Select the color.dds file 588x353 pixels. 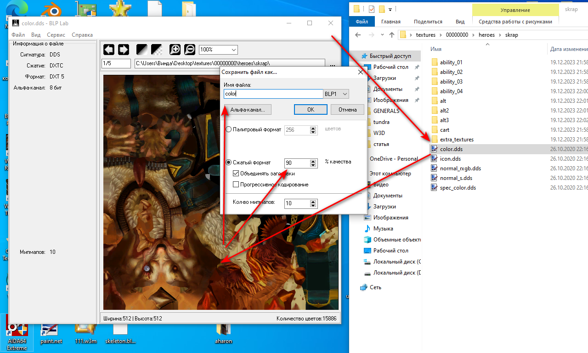click(451, 149)
